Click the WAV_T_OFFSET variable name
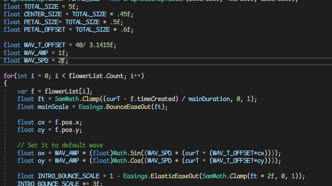 click(45, 45)
